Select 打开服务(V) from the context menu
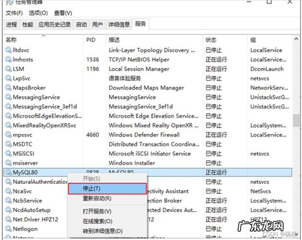 tap(97, 211)
